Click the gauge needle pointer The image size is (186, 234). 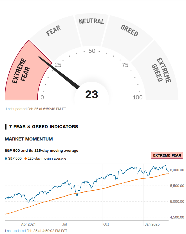click(x=59, y=73)
